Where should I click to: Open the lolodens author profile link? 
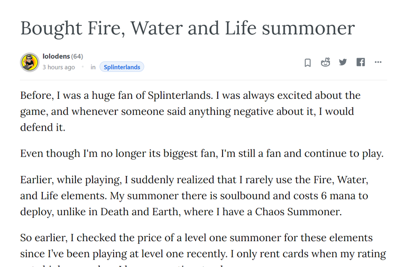(56, 56)
